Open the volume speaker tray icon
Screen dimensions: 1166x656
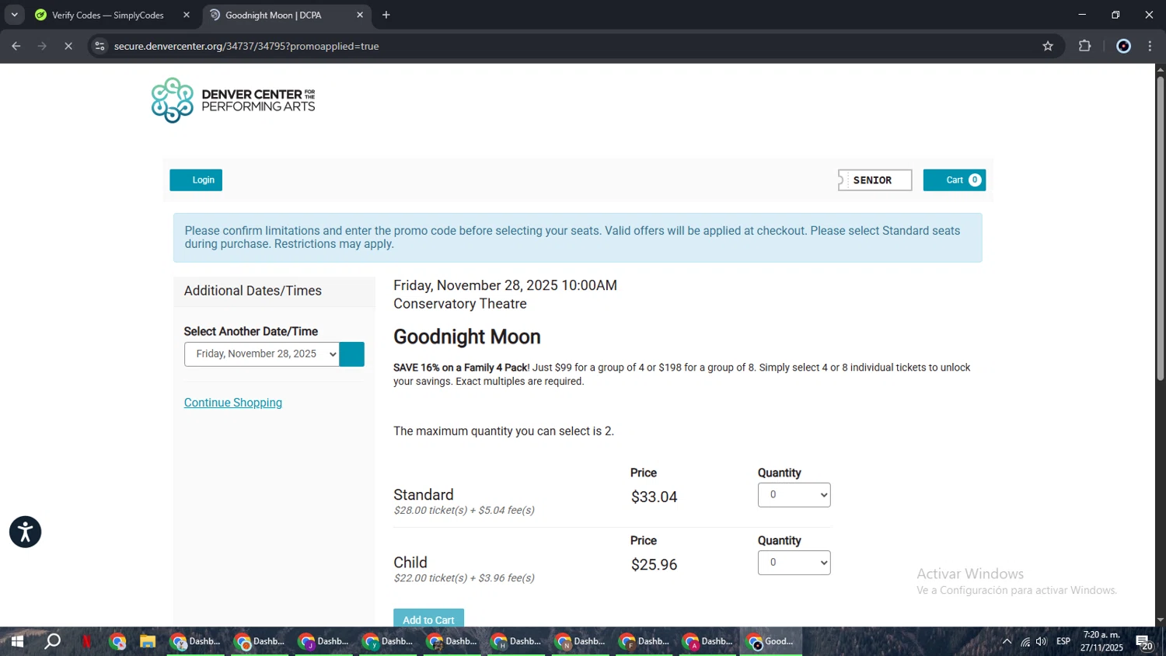pos(1042,642)
